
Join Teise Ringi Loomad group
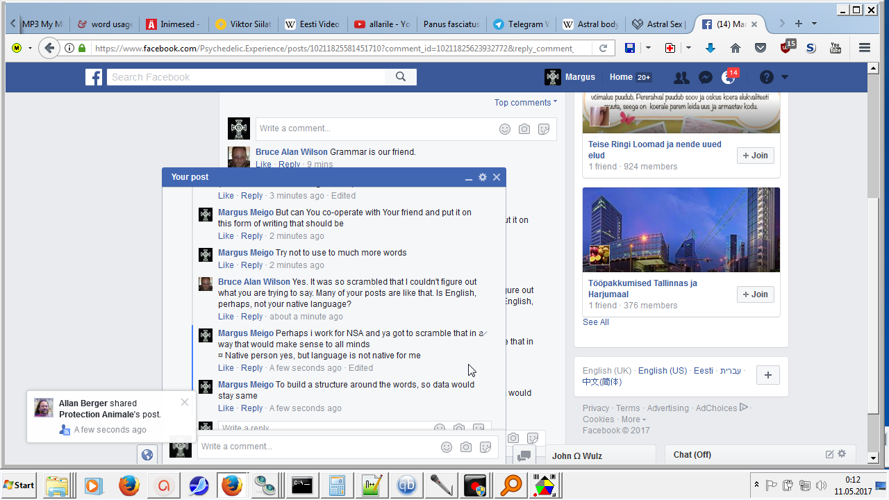756,156
